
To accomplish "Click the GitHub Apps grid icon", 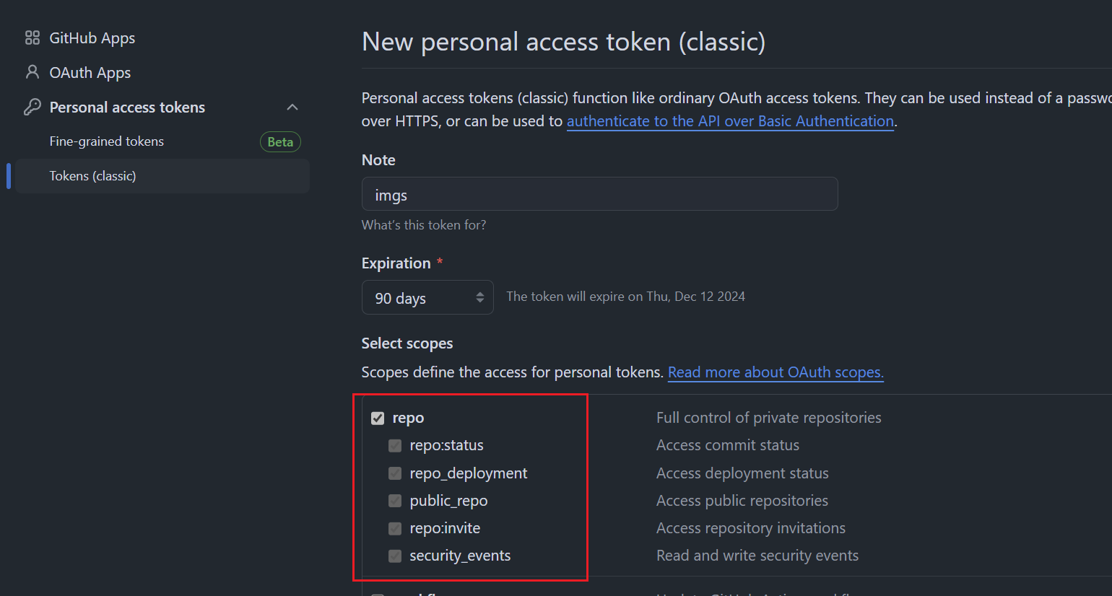I will pos(32,38).
